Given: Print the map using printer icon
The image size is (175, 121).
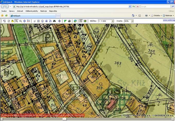Looking at the screenshot, I should tap(69, 21).
